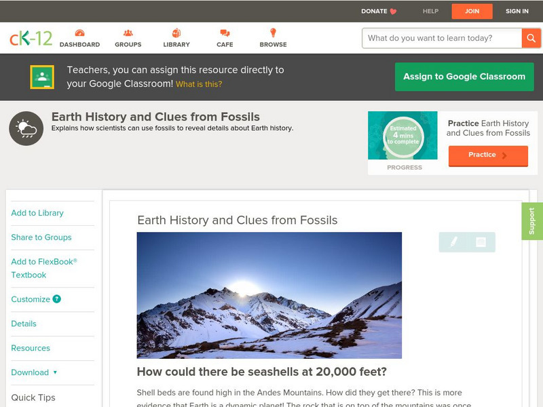Open the Browse lightbulb icon
Image resolution: width=543 pixels, height=407 pixels.
click(274, 33)
